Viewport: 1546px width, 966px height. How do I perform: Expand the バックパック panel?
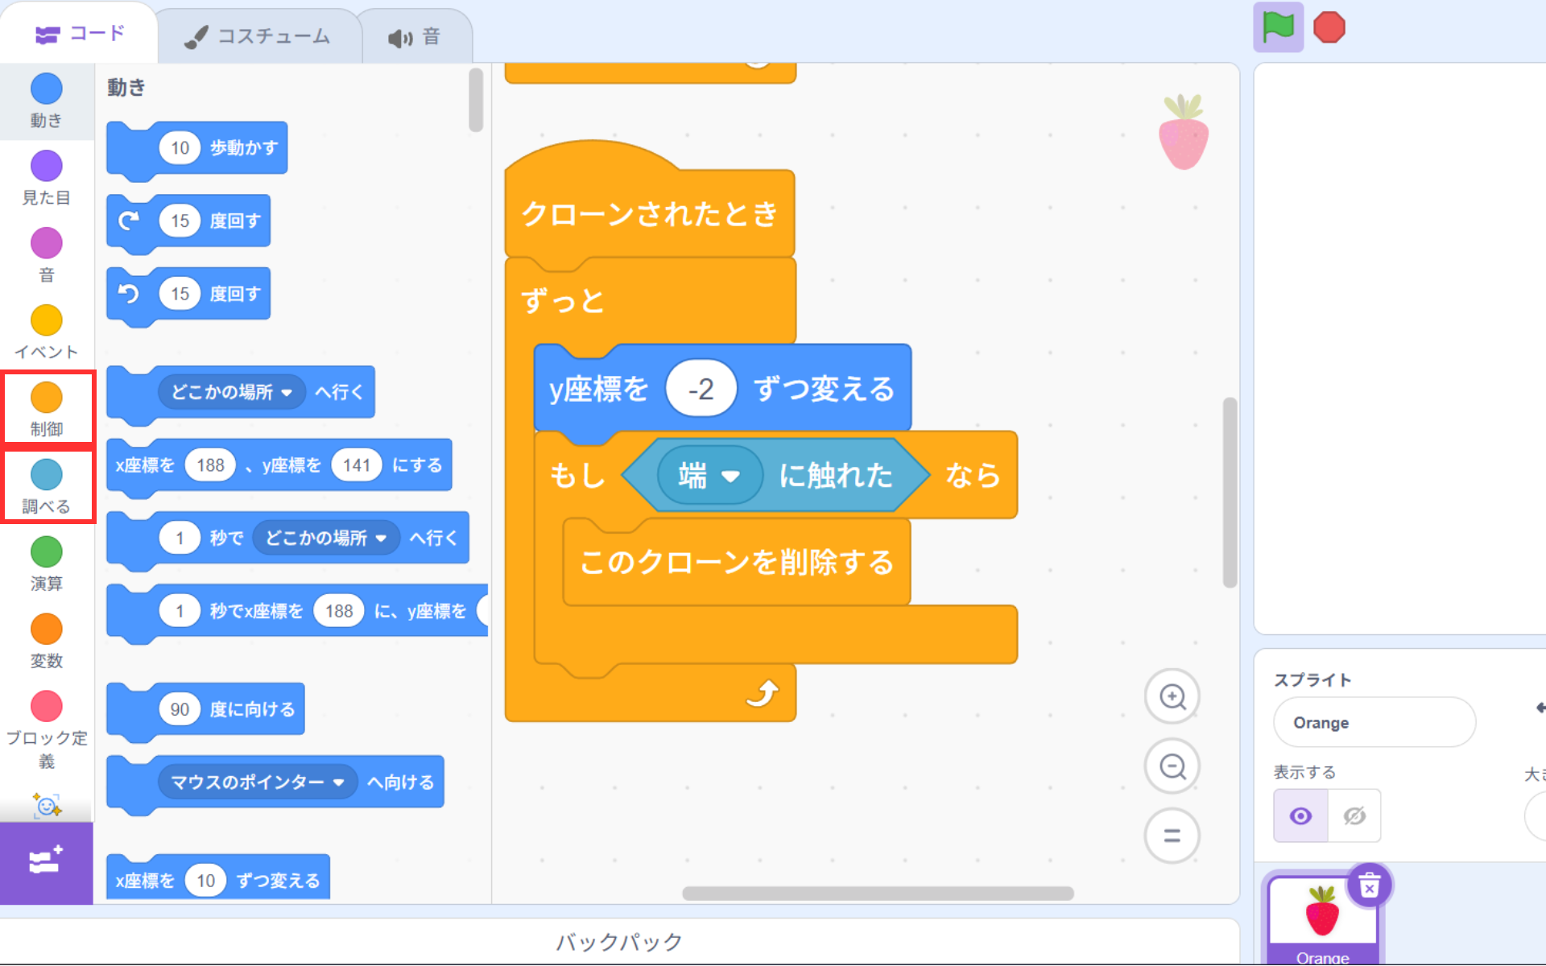click(x=618, y=941)
